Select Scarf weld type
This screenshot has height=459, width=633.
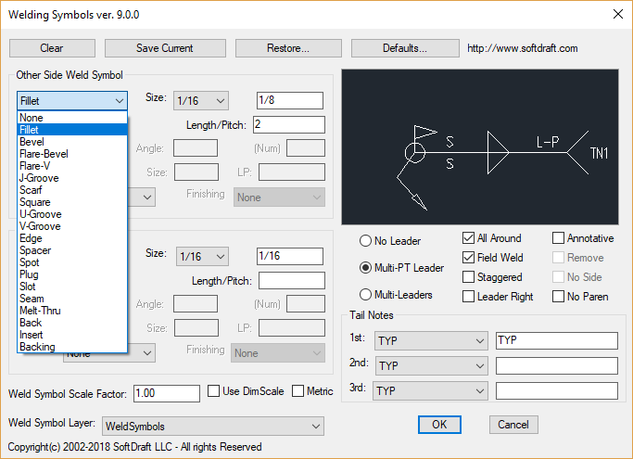coord(72,190)
